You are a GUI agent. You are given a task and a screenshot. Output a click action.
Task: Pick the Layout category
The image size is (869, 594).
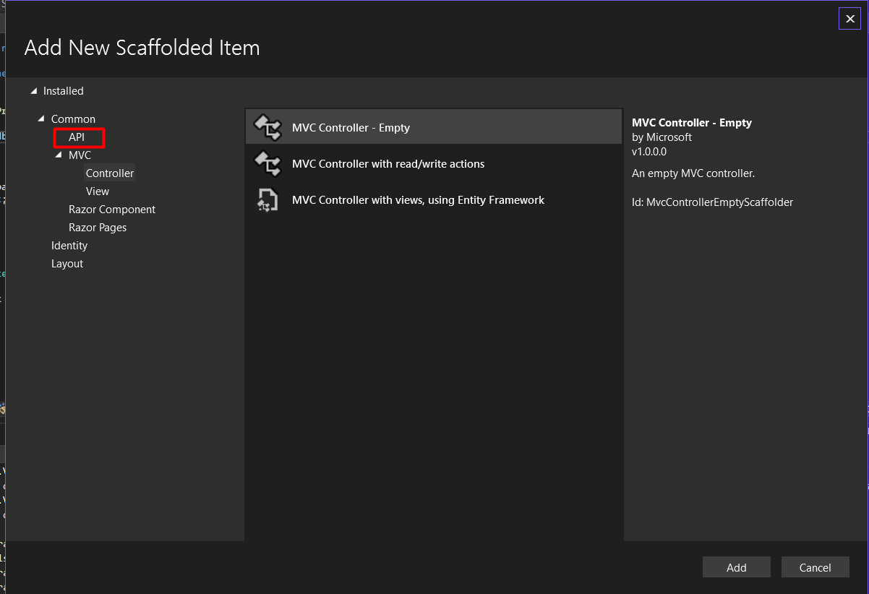coord(67,264)
